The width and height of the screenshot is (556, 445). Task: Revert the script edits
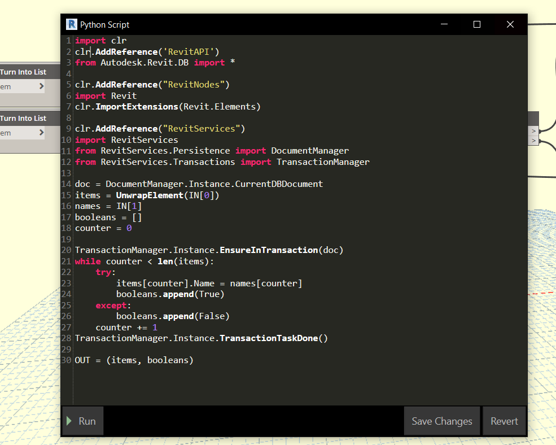pyautogui.click(x=504, y=421)
